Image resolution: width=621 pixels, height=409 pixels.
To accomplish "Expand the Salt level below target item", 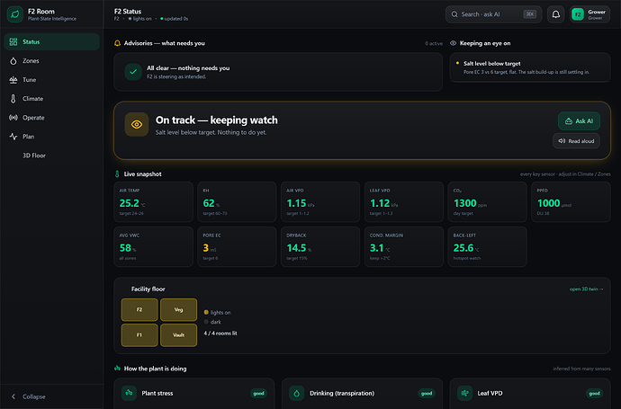I will point(530,67).
